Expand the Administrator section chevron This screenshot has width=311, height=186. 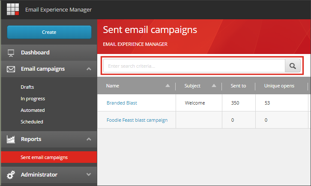(x=89, y=174)
